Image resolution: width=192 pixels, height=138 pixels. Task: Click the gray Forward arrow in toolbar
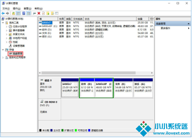(7, 13)
